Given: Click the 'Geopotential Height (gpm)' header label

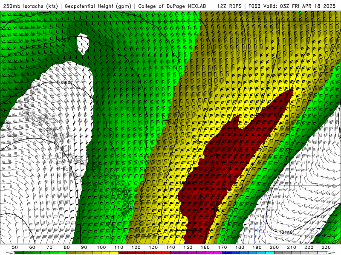Looking at the screenshot, I should click(x=98, y=6).
